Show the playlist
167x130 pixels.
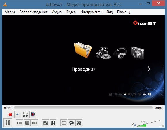click(64, 123)
